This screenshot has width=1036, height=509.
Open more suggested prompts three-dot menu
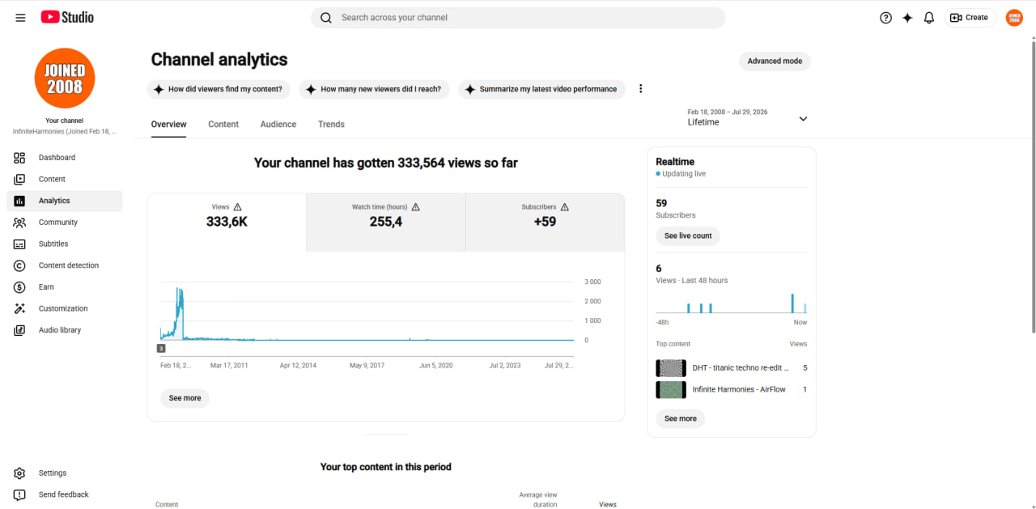click(x=640, y=89)
